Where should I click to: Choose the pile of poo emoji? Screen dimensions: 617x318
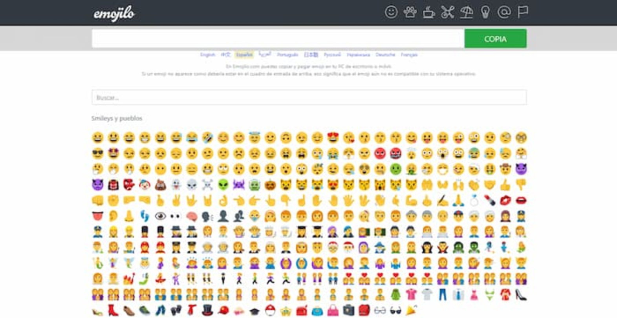160,185
